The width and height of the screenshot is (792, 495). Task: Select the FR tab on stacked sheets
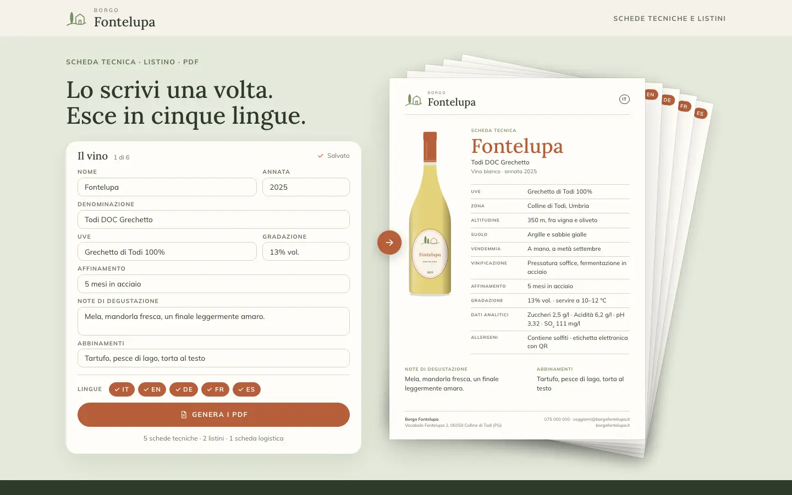coord(684,106)
